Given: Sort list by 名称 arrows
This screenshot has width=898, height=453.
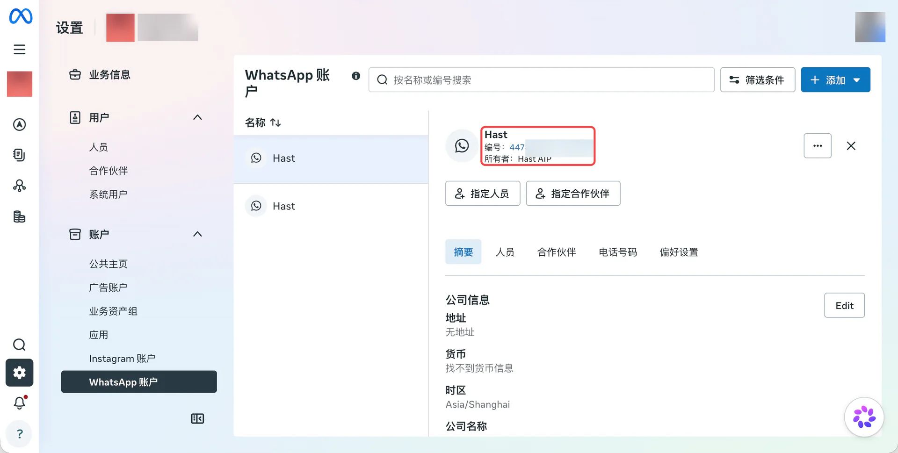Looking at the screenshot, I should point(275,122).
